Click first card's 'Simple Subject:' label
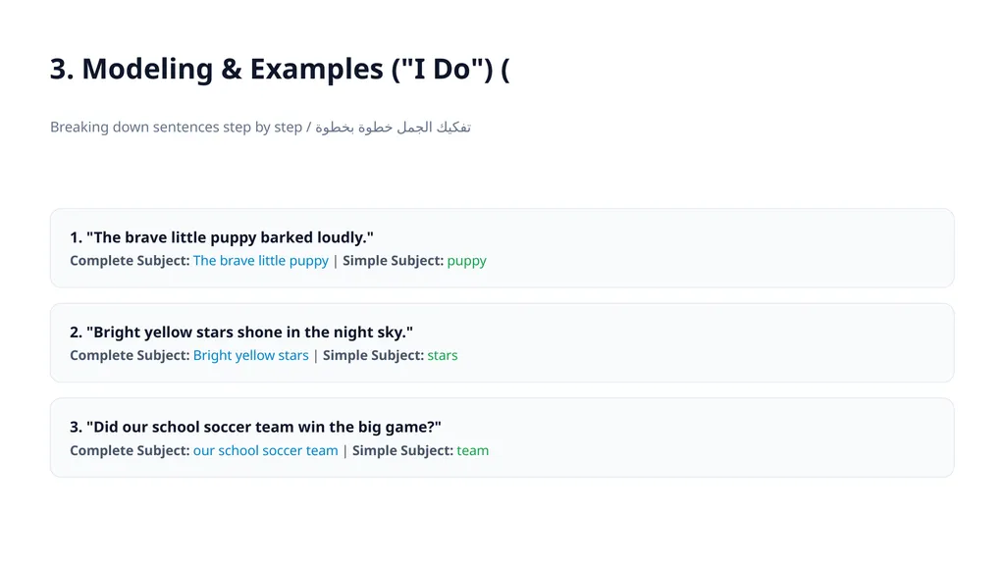This screenshot has width=1005, height=564. point(393,261)
